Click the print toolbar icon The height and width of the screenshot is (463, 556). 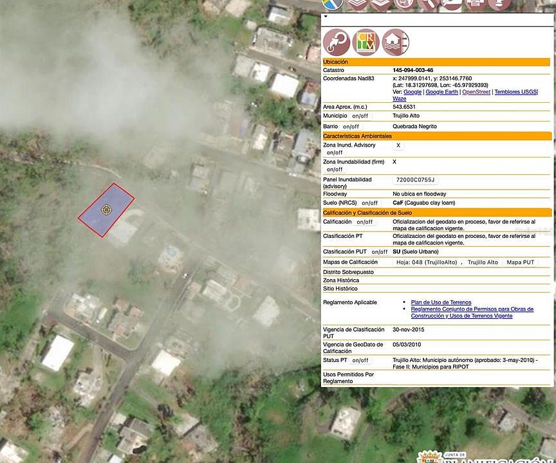475,4
